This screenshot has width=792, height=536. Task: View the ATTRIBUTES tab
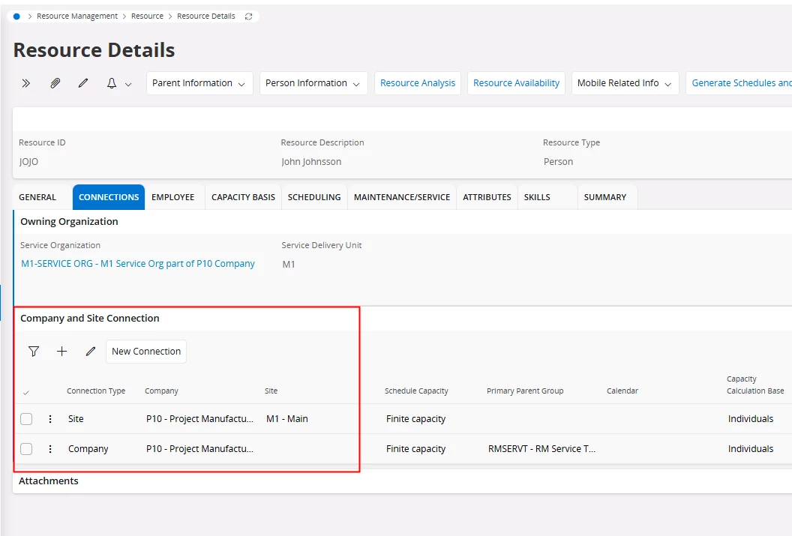(x=487, y=197)
